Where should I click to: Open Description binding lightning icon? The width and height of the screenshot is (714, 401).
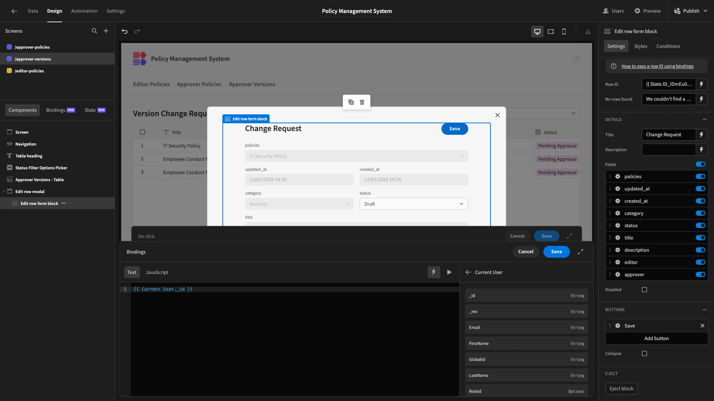click(702, 150)
